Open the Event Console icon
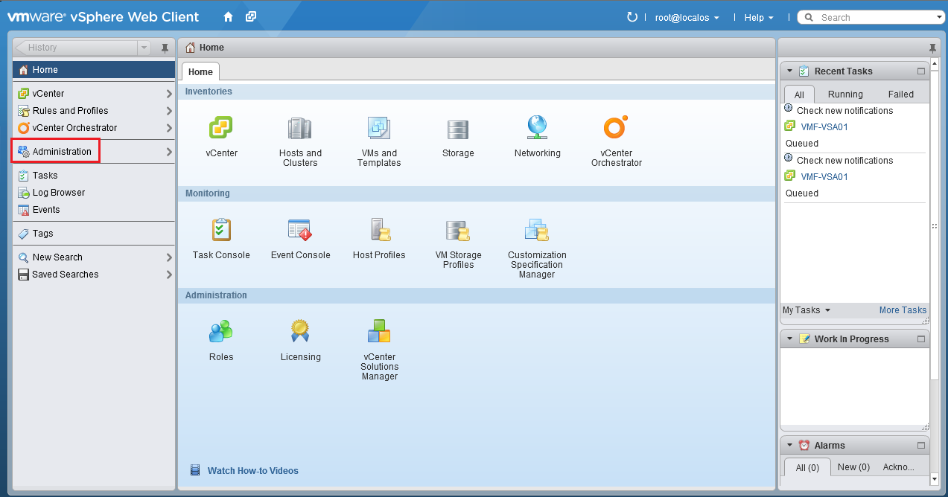This screenshot has height=497, width=948. click(300, 231)
